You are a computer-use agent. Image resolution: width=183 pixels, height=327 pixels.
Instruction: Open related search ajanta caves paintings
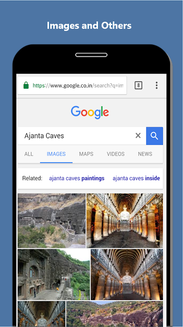(x=77, y=179)
